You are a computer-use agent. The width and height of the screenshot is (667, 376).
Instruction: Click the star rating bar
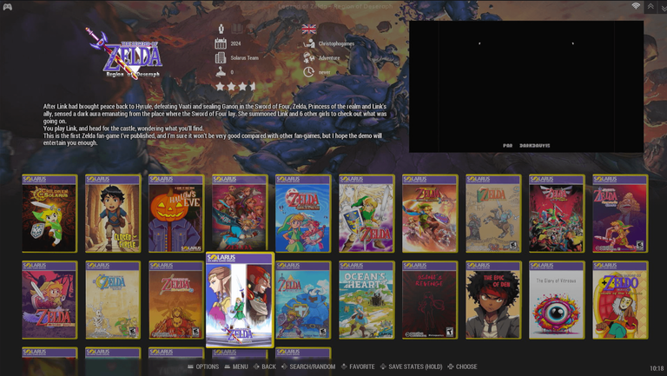[235, 87]
